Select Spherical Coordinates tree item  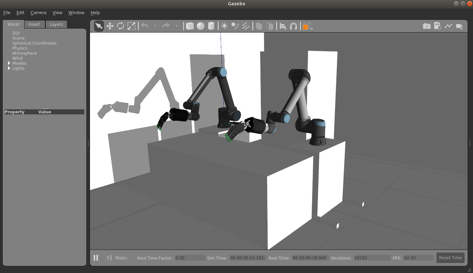(34, 43)
